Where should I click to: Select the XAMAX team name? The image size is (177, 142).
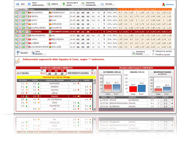(x=34, y=39)
